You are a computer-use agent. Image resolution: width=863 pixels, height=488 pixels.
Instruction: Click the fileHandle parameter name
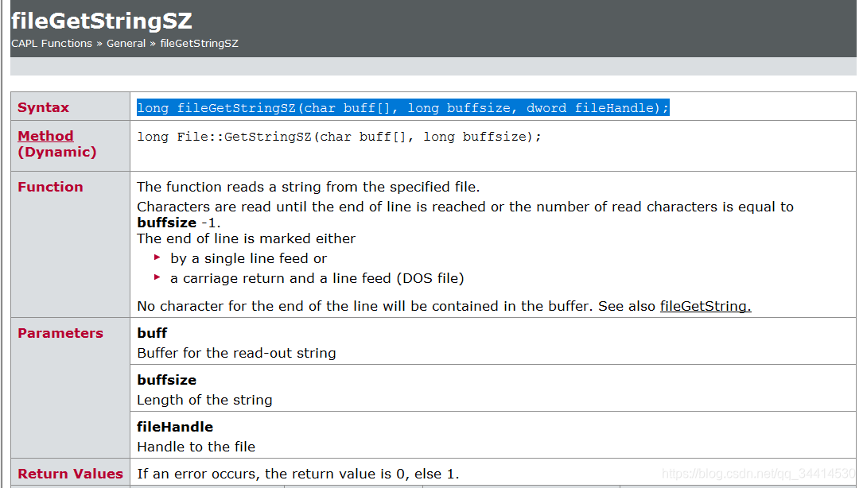(175, 427)
